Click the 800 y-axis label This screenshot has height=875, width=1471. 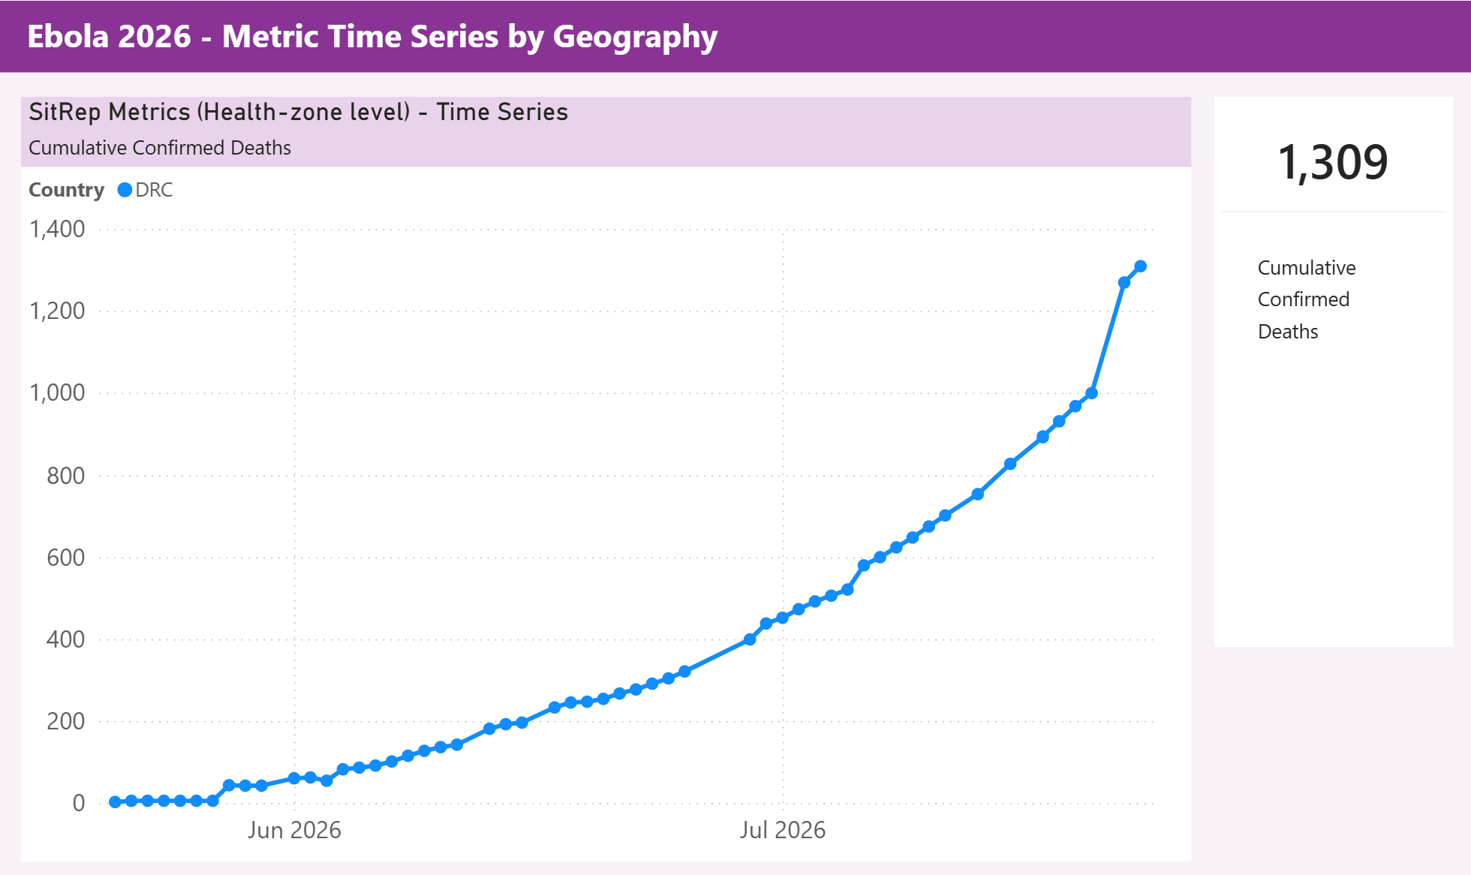pyautogui.click(x=65, y=476)
